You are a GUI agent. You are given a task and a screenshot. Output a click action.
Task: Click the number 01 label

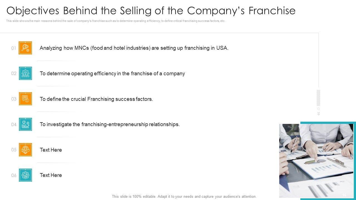pos(14,48)
